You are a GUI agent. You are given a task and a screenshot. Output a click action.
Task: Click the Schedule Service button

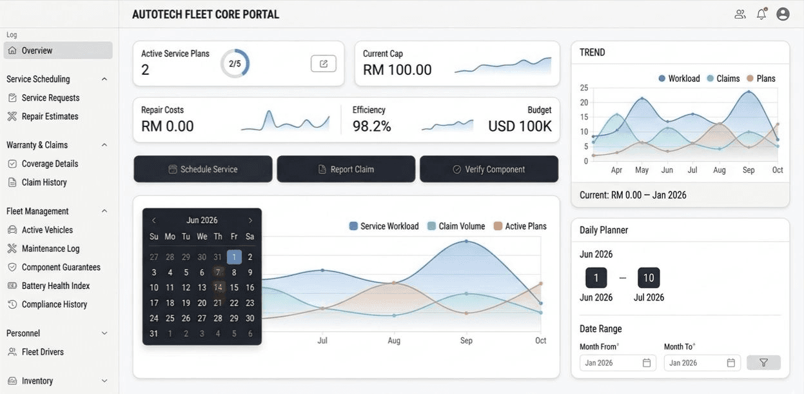[x=203, y=169]
